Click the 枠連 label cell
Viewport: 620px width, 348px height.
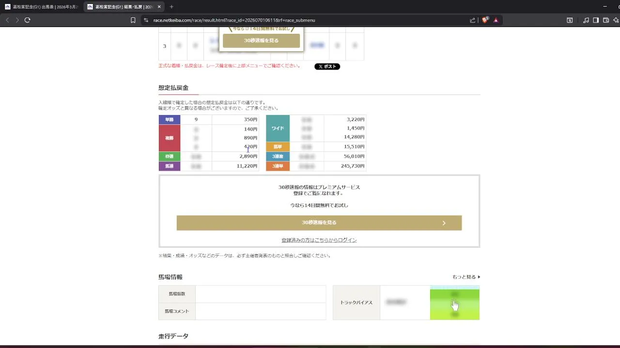[170, 157]
